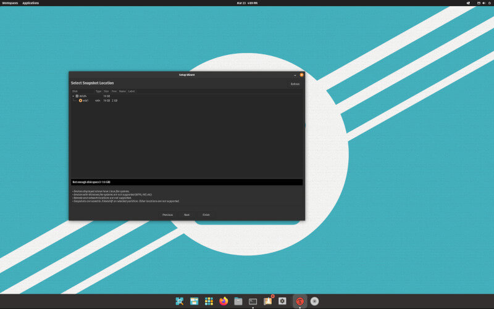
Task: Click the Next button in the wizard
Action: [x=186, y=215]
